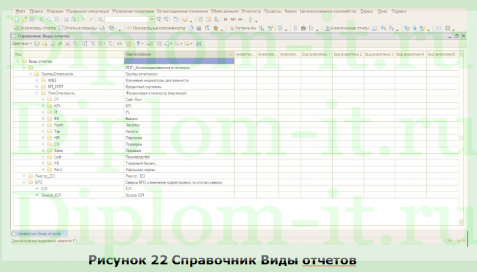Click the pencil Edit item icon
This screenshot has width=477, height=272.
[x=60, y=44]
